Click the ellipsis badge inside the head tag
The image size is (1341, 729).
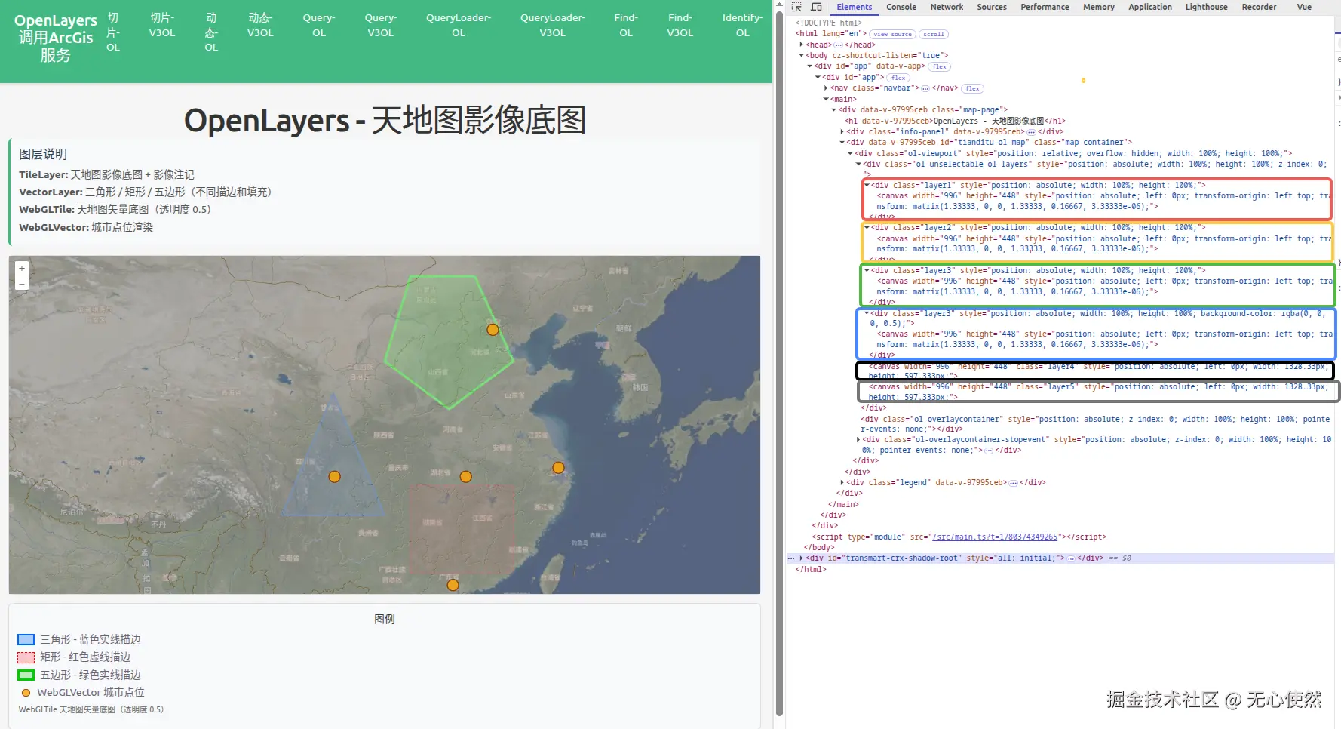pyautogui.click(x=838, y=45)
